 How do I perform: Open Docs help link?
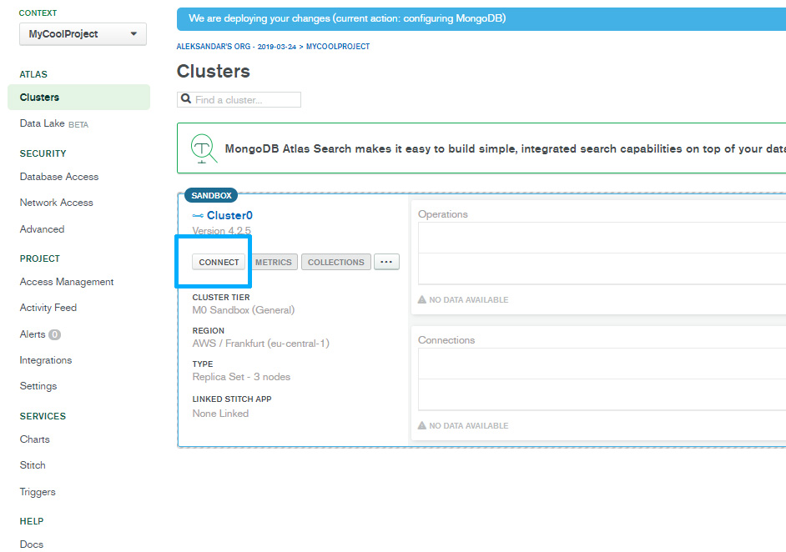click(x=32, y=544)
